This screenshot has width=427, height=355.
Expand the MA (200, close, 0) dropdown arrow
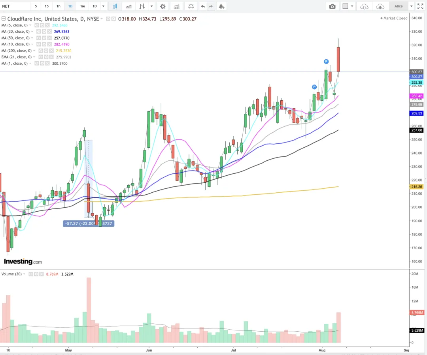(34, 51)
